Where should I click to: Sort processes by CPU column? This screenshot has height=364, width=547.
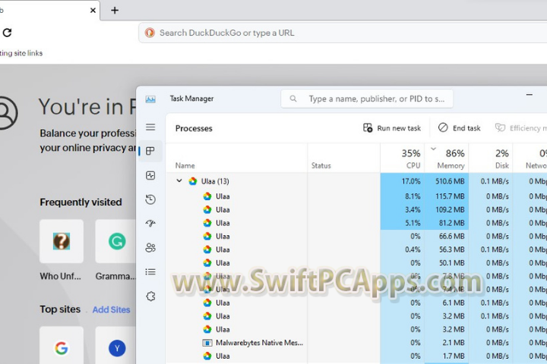point(403,158)
